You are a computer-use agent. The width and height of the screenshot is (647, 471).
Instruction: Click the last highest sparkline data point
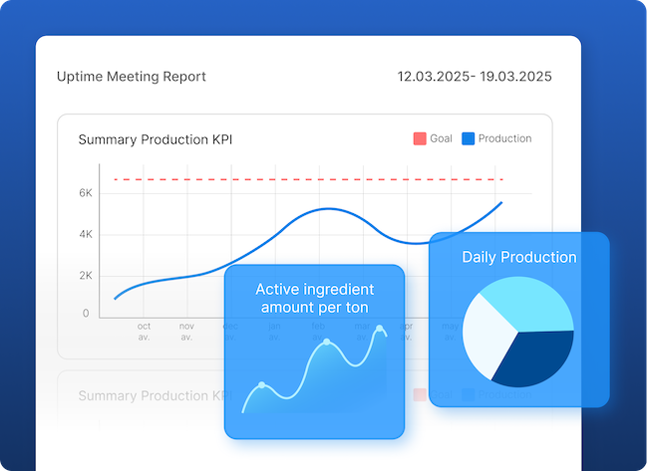tap(380, 329)
